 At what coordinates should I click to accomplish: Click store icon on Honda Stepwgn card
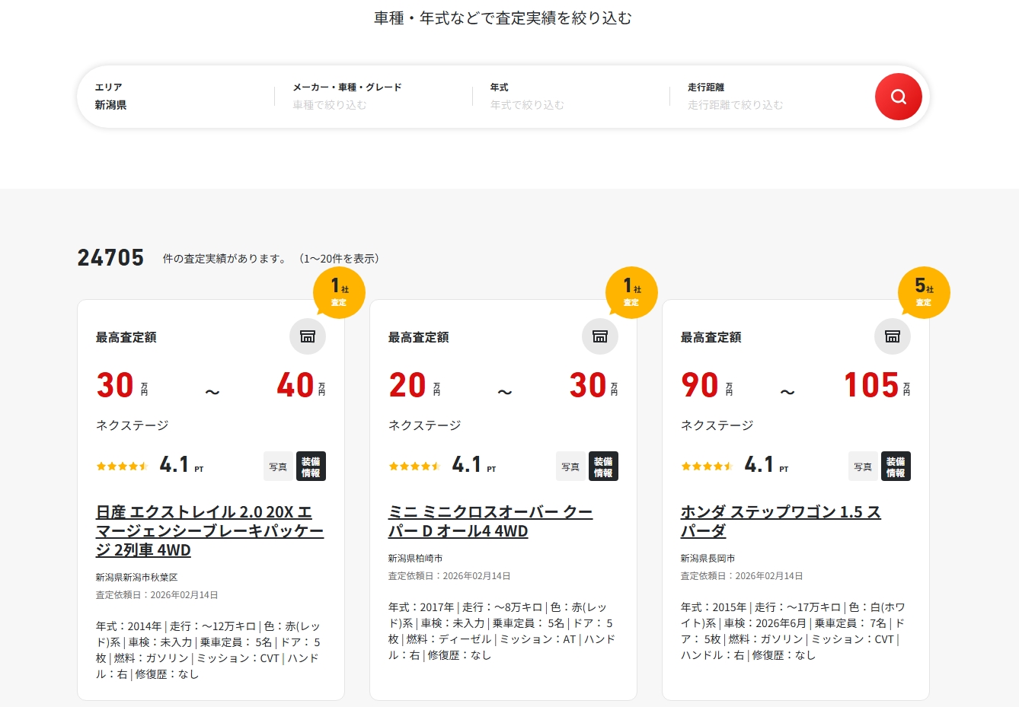point(893,336)
